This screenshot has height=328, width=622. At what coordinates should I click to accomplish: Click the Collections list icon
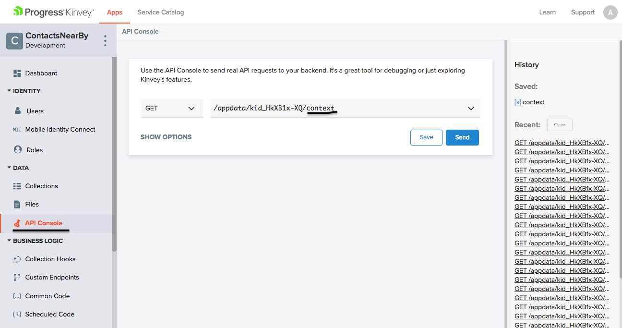(x=17, y=186)
